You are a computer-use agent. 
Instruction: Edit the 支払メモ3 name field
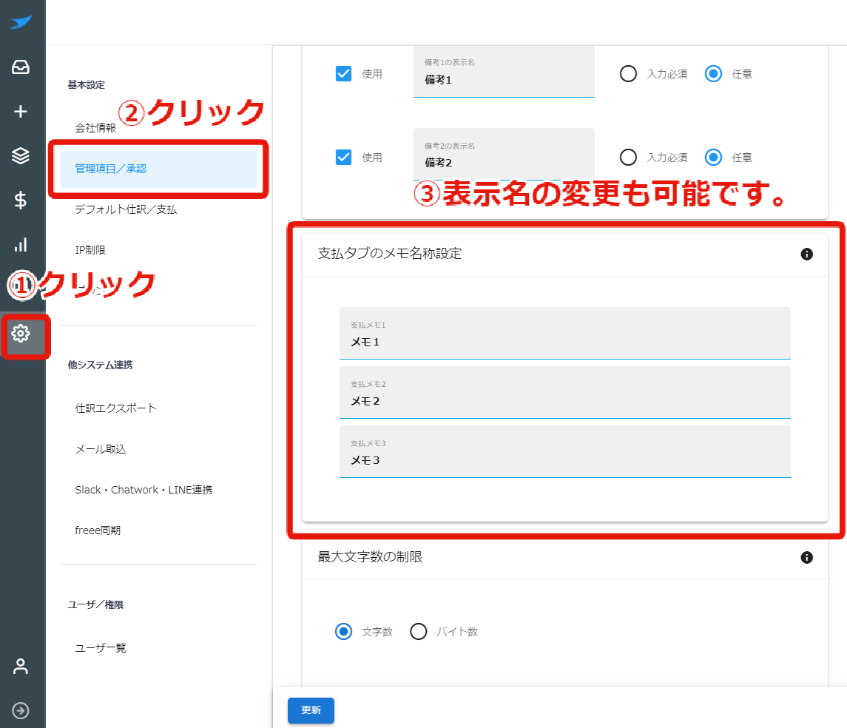click(x=565, y=451)
